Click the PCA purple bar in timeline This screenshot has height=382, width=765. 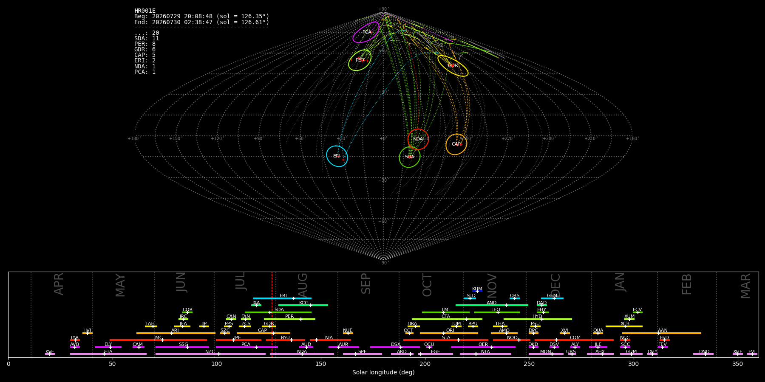click(246, 347)
